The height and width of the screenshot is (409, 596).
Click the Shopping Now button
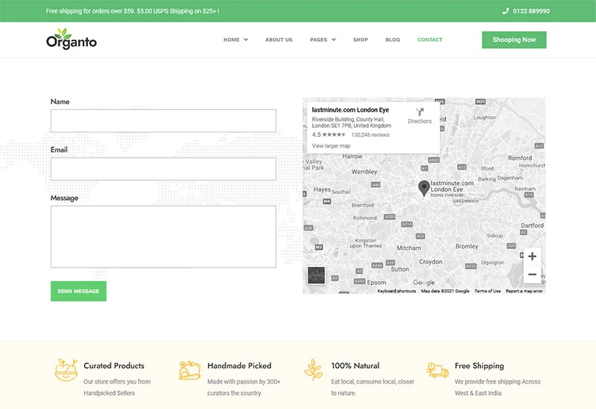pos(514,40)
